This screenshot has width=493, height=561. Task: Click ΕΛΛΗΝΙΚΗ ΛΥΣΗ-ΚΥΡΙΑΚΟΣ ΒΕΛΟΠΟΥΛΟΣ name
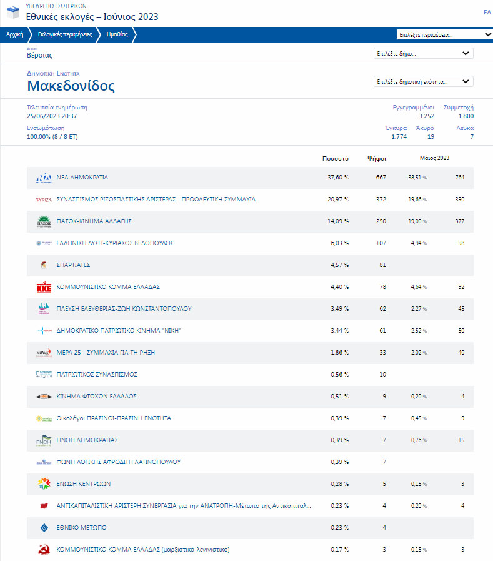[115, 243]
